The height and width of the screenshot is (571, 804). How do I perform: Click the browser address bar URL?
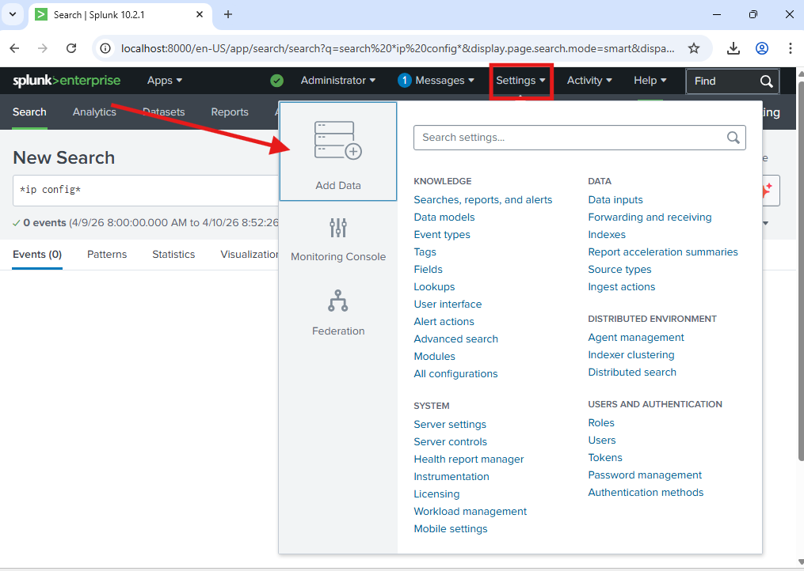398,48
